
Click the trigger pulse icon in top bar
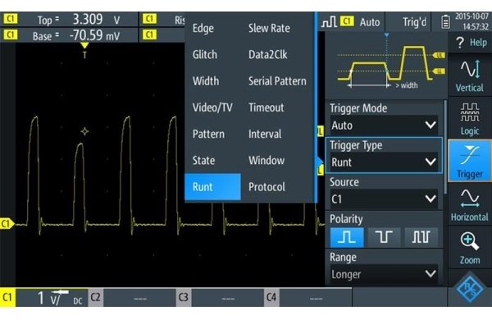click(329, 22)
